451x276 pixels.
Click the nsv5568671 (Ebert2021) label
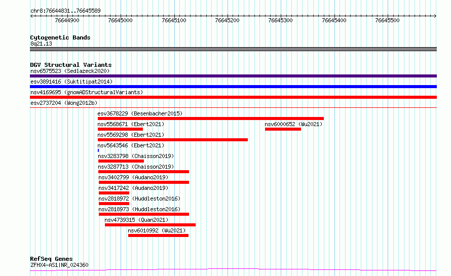[x=131, y=124]
